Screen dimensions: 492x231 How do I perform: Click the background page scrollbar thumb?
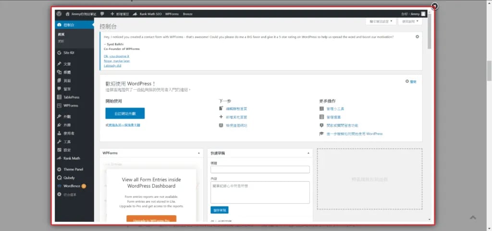click(489, 71)
